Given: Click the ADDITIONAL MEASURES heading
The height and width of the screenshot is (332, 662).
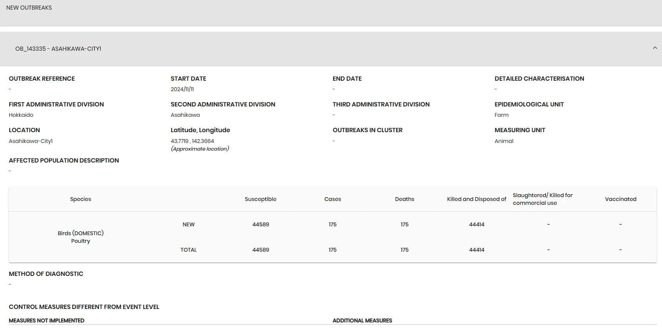Looking at the screenshot, I should [x=362, y=320].
